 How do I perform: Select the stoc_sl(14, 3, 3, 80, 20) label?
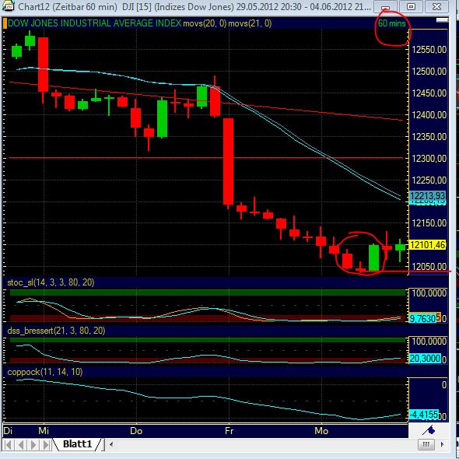pyautogui.click(x=51, y=282)
